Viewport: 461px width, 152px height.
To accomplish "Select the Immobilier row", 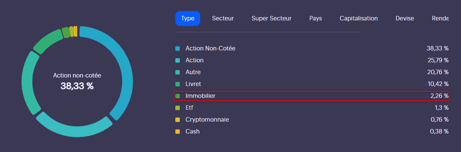I will click(312, 96).
